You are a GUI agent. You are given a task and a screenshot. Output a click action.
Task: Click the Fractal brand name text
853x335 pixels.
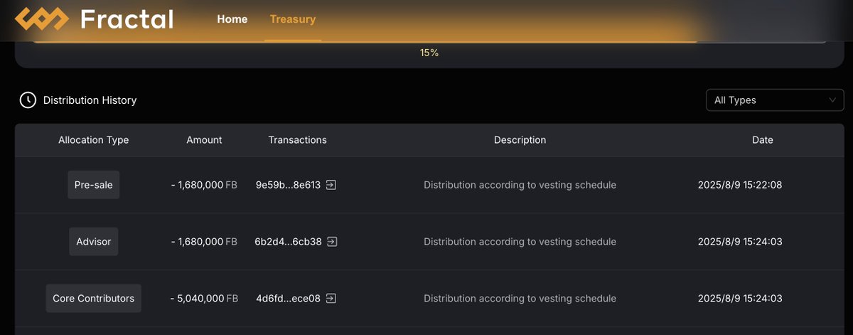pos(127,19)
